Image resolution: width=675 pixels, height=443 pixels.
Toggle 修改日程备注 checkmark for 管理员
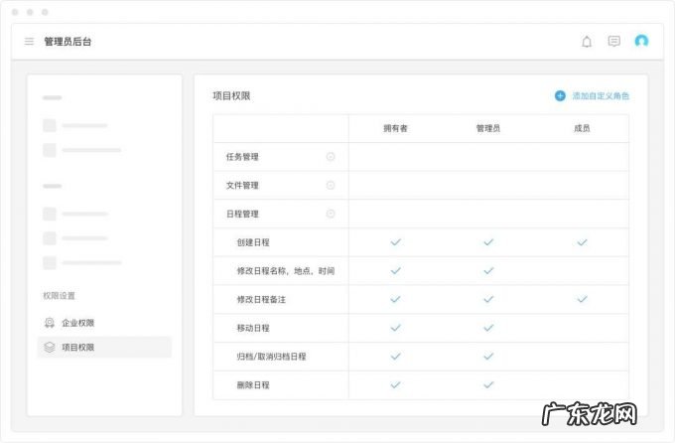click(488, 299)
